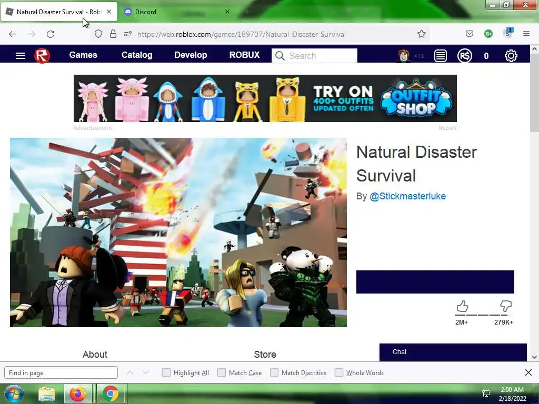Open the Catalog menu
The width and height of the screenshot is (539, 404).
click(x=137, y=55)
